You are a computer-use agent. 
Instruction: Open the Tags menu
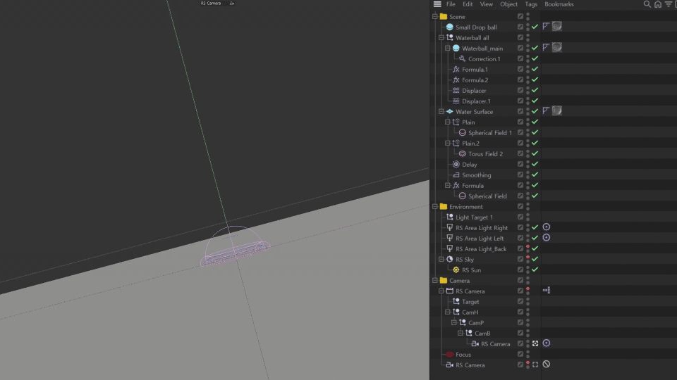tap(531, 4)
